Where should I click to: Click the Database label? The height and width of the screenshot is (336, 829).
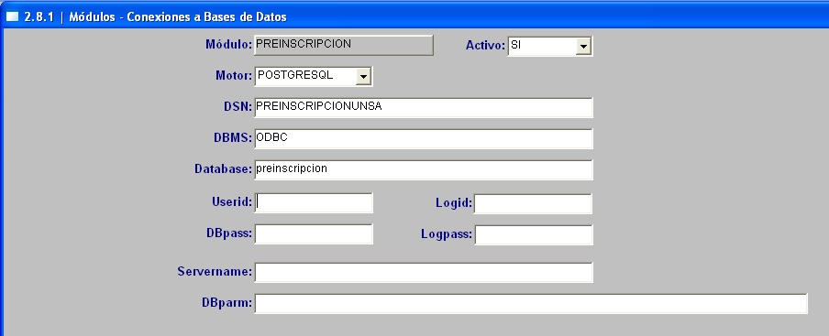[223, 169]
